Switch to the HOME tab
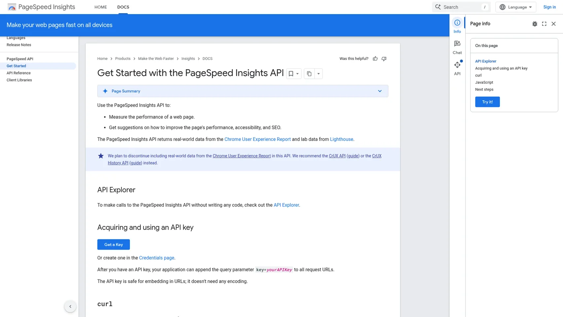The height and width of the screenshot is (317, 563). click(x=101, y=7)
